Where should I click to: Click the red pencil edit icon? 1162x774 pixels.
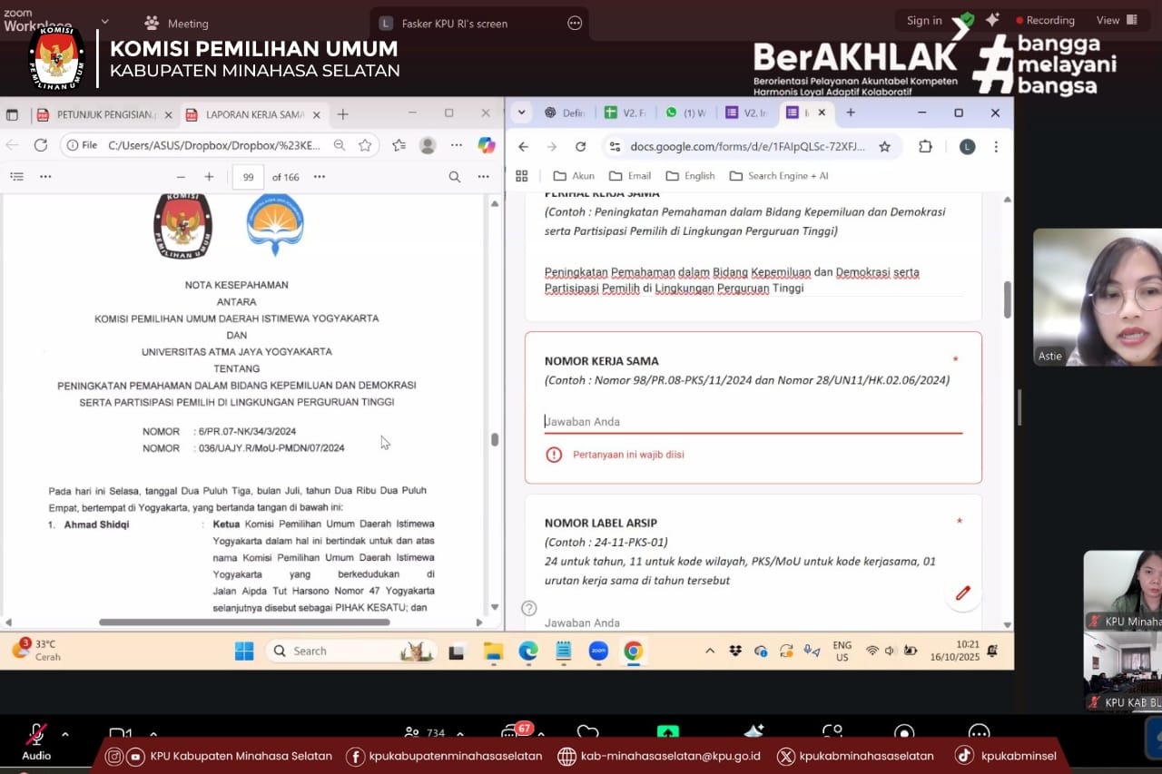pos(962,593)
